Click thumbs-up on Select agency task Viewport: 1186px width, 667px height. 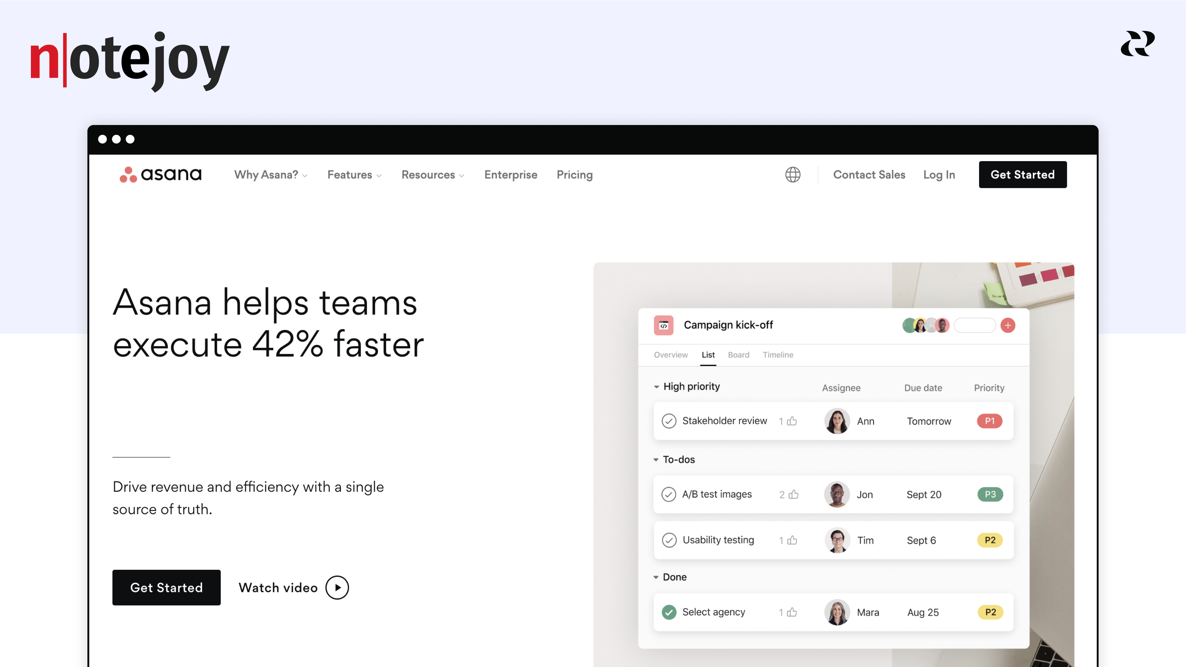tap(792, 612)
